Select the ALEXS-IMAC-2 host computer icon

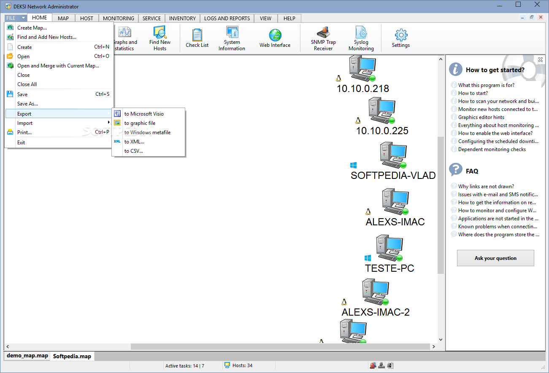pyautogui.click(x=375, y=292)
